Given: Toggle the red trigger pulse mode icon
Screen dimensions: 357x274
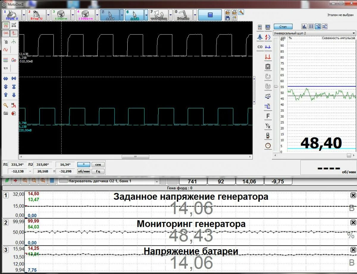Looking at the screenshot, I should (14, 33).
